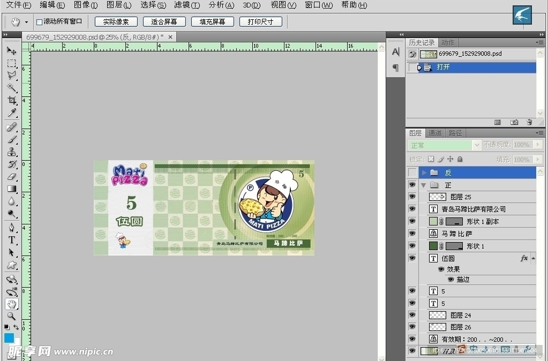This screenshot has width=548, height=361.
Task: Open History panel options menu
Action: click(x=539, y=42)
